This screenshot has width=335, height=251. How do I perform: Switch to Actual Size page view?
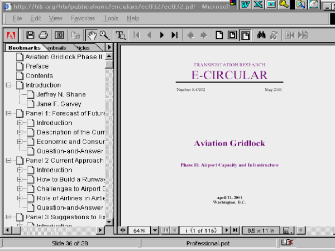[220, 35]
